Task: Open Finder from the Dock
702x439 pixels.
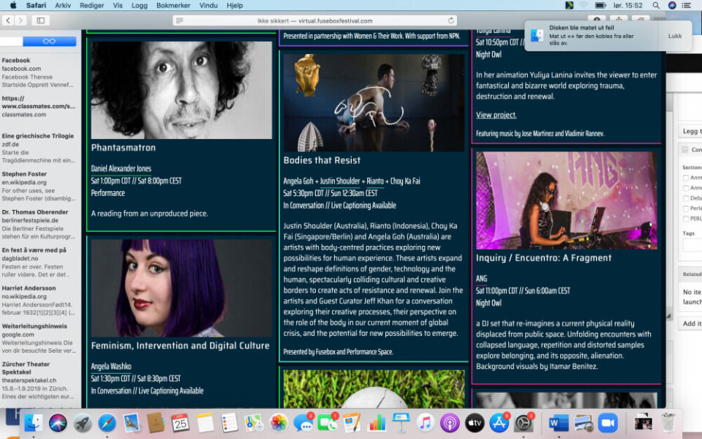Action: click(x=33, y=422)
